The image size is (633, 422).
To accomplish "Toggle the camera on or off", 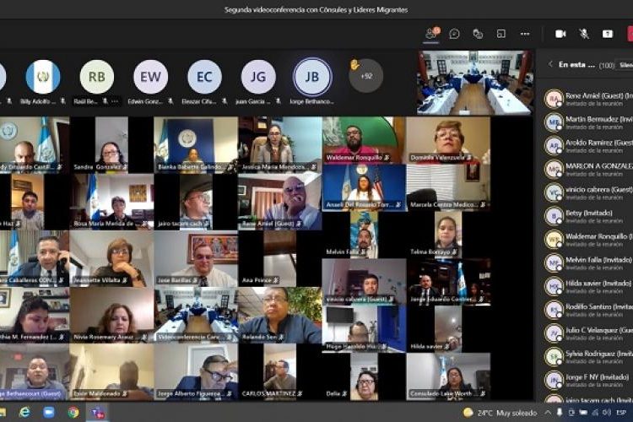I will 560,34.
